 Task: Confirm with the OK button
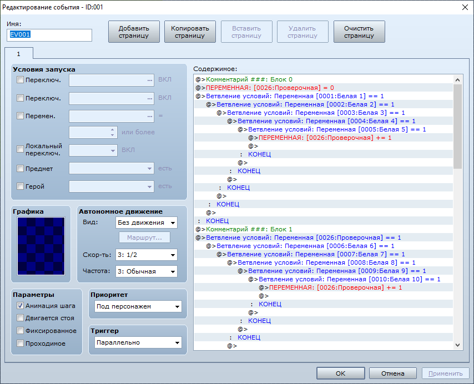tap(341, 373)
